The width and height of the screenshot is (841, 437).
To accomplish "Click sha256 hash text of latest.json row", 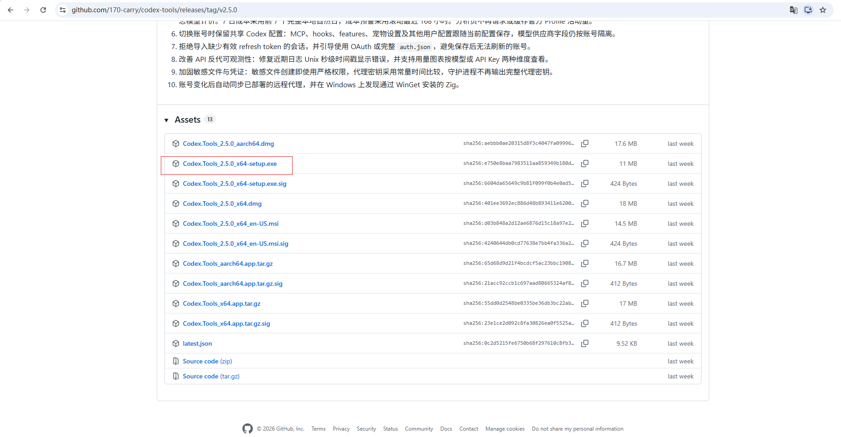I will (x=519, y=343).
